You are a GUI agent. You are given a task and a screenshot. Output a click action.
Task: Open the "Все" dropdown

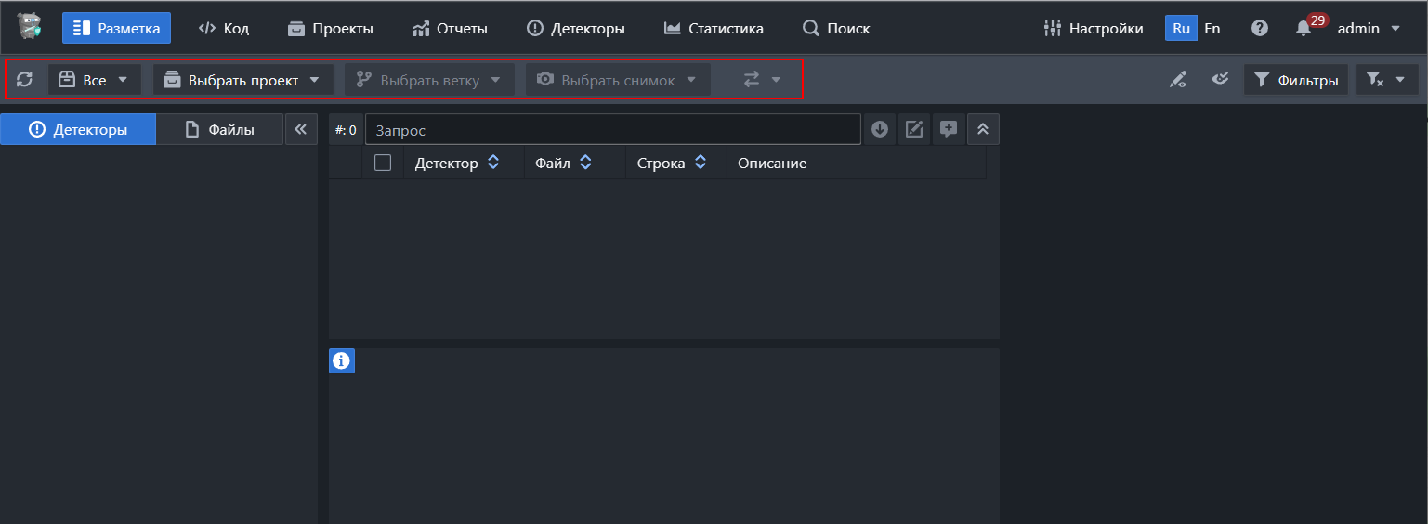pos(95,80)
